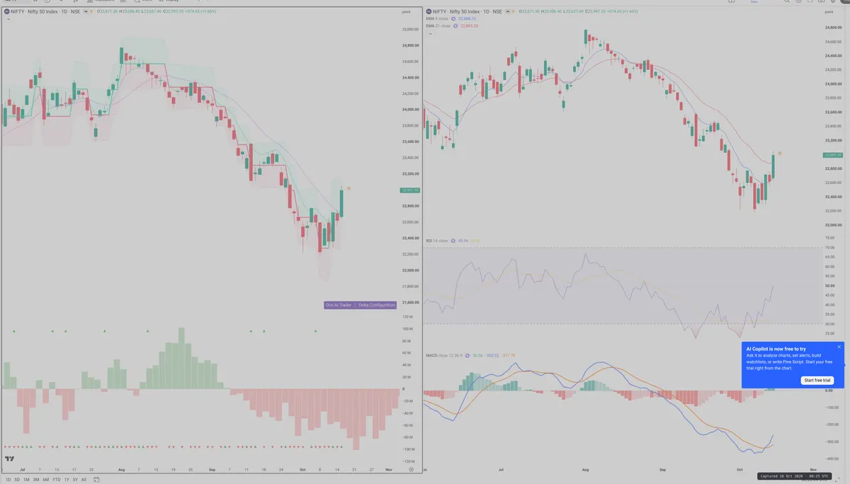Viewport: 850px width, 484px height.
Task: Click the Aug label on left time axis
Action: point(121,469)
